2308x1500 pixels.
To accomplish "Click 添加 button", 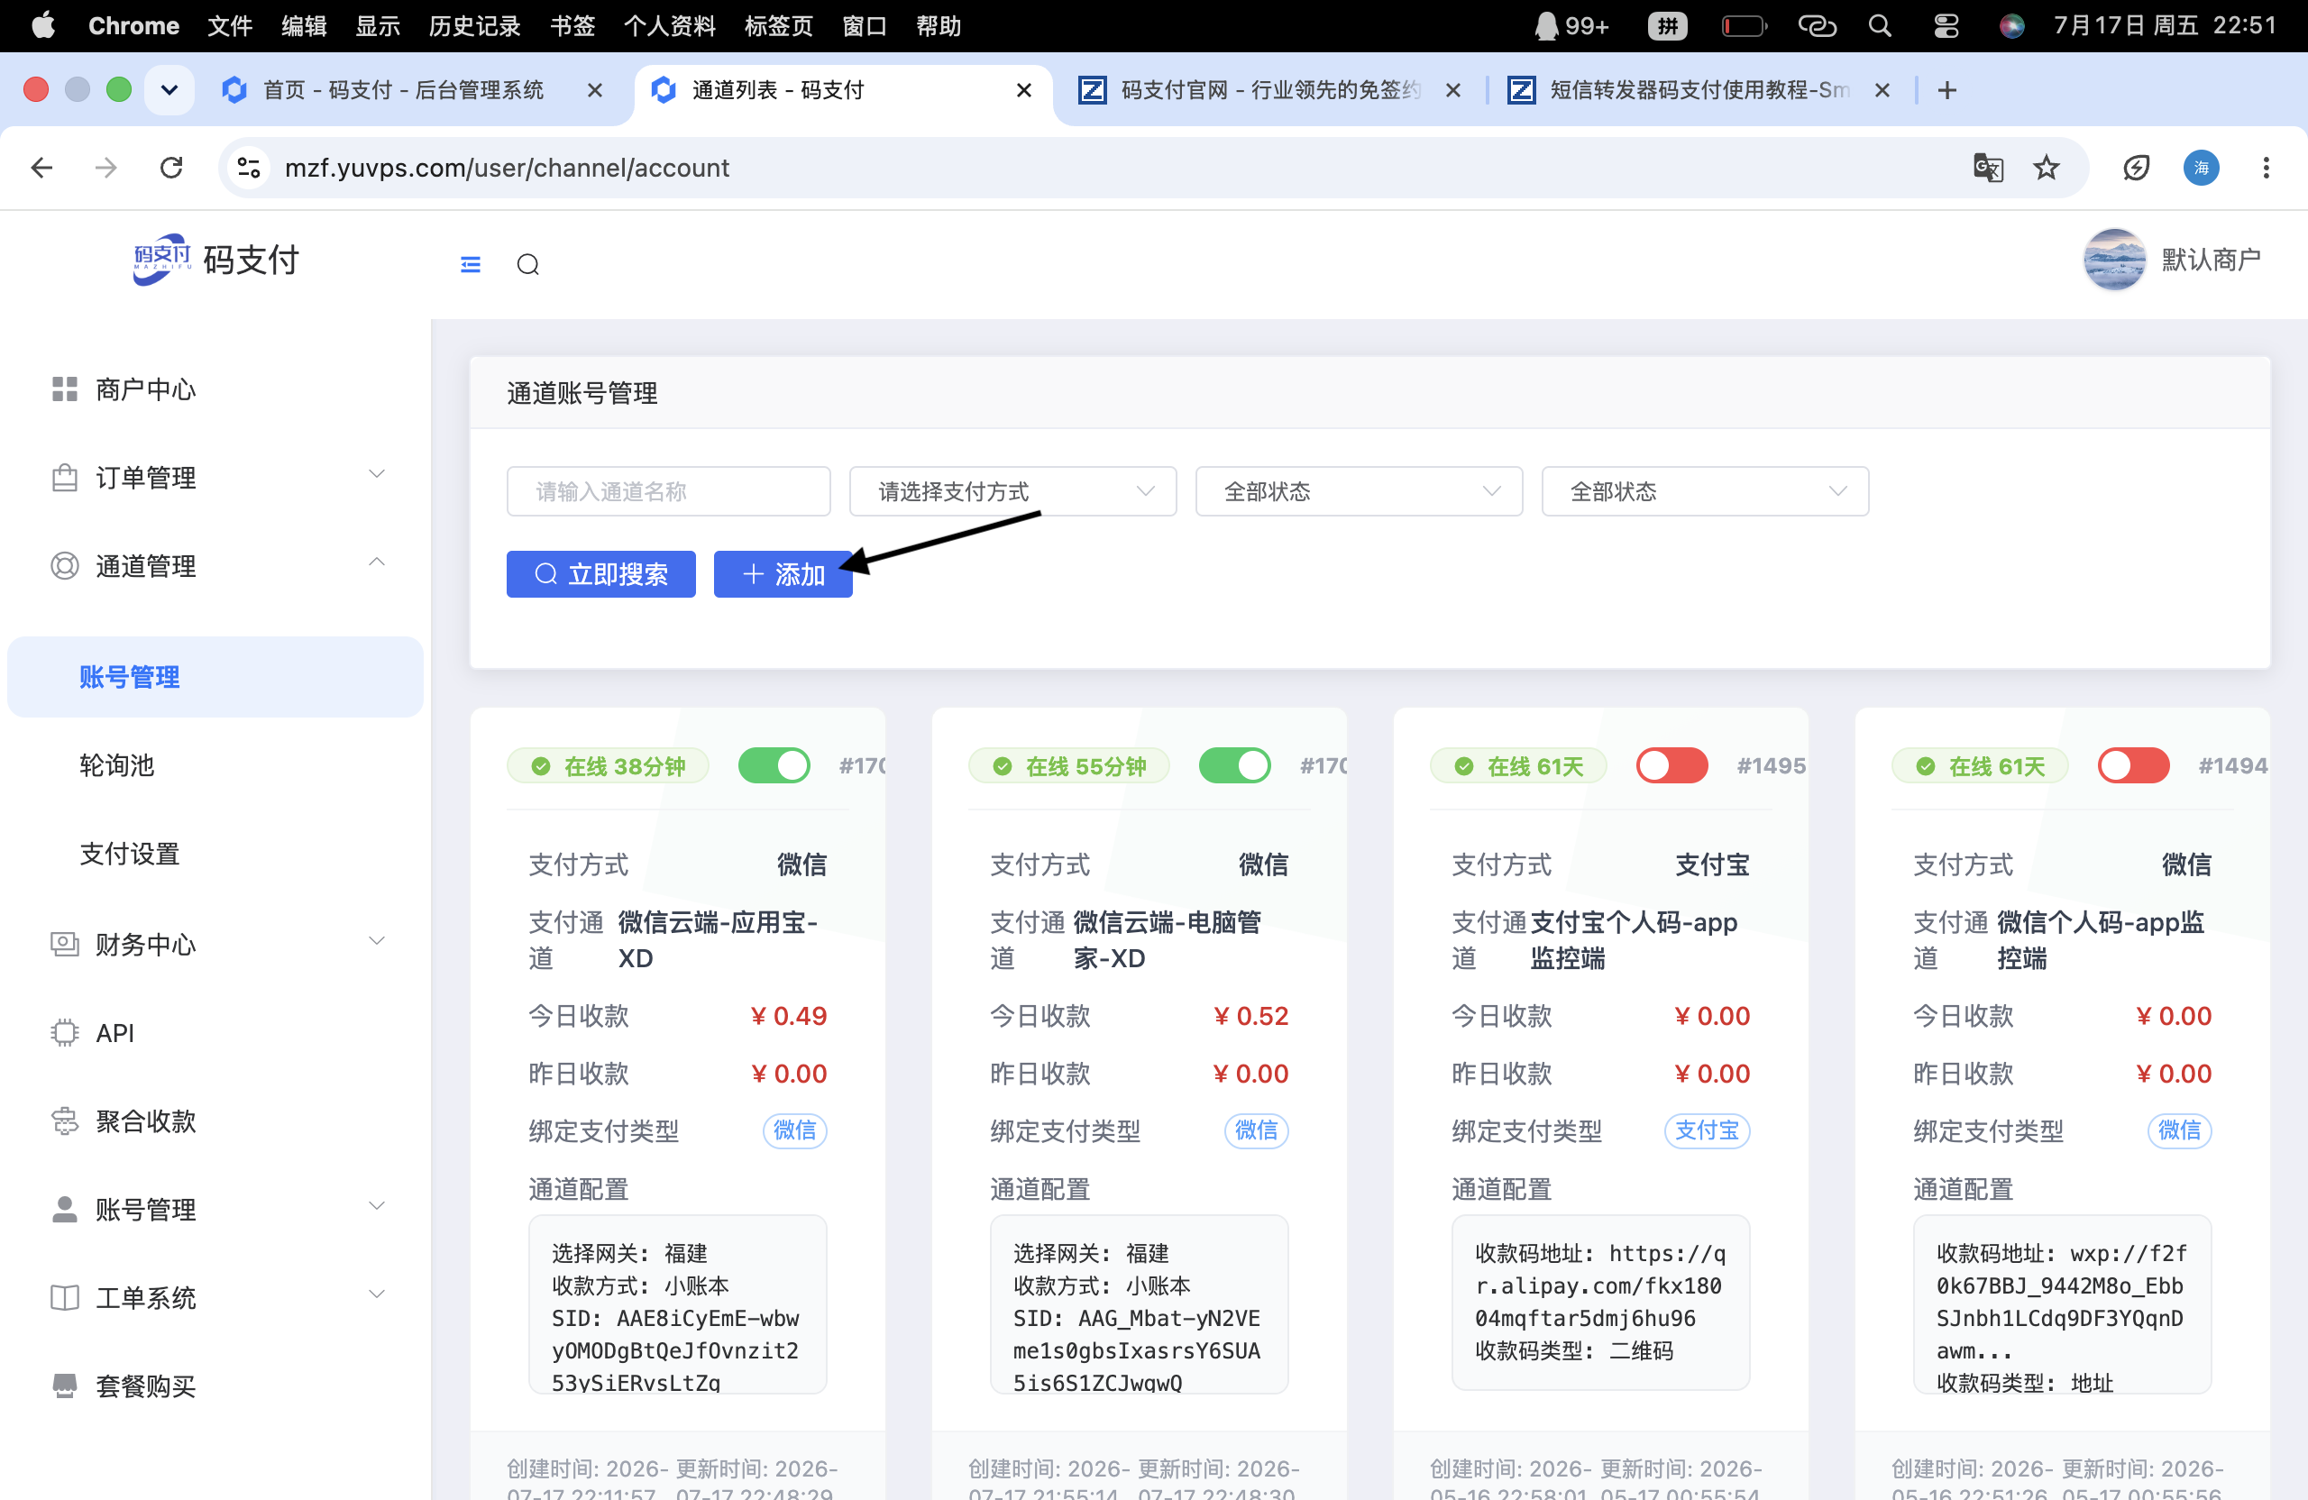I will tap(783, 574).
